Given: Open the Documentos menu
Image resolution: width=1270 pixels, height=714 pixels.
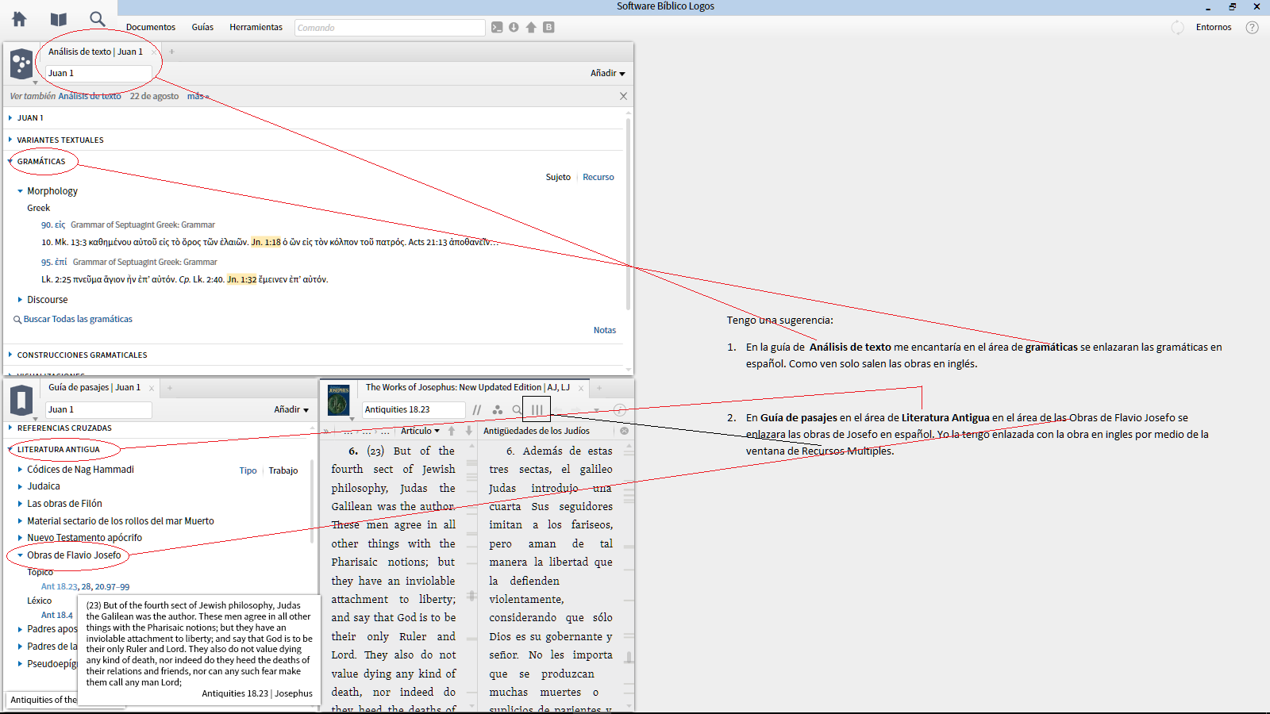Looking at the screenshot, I should [151, 27].
